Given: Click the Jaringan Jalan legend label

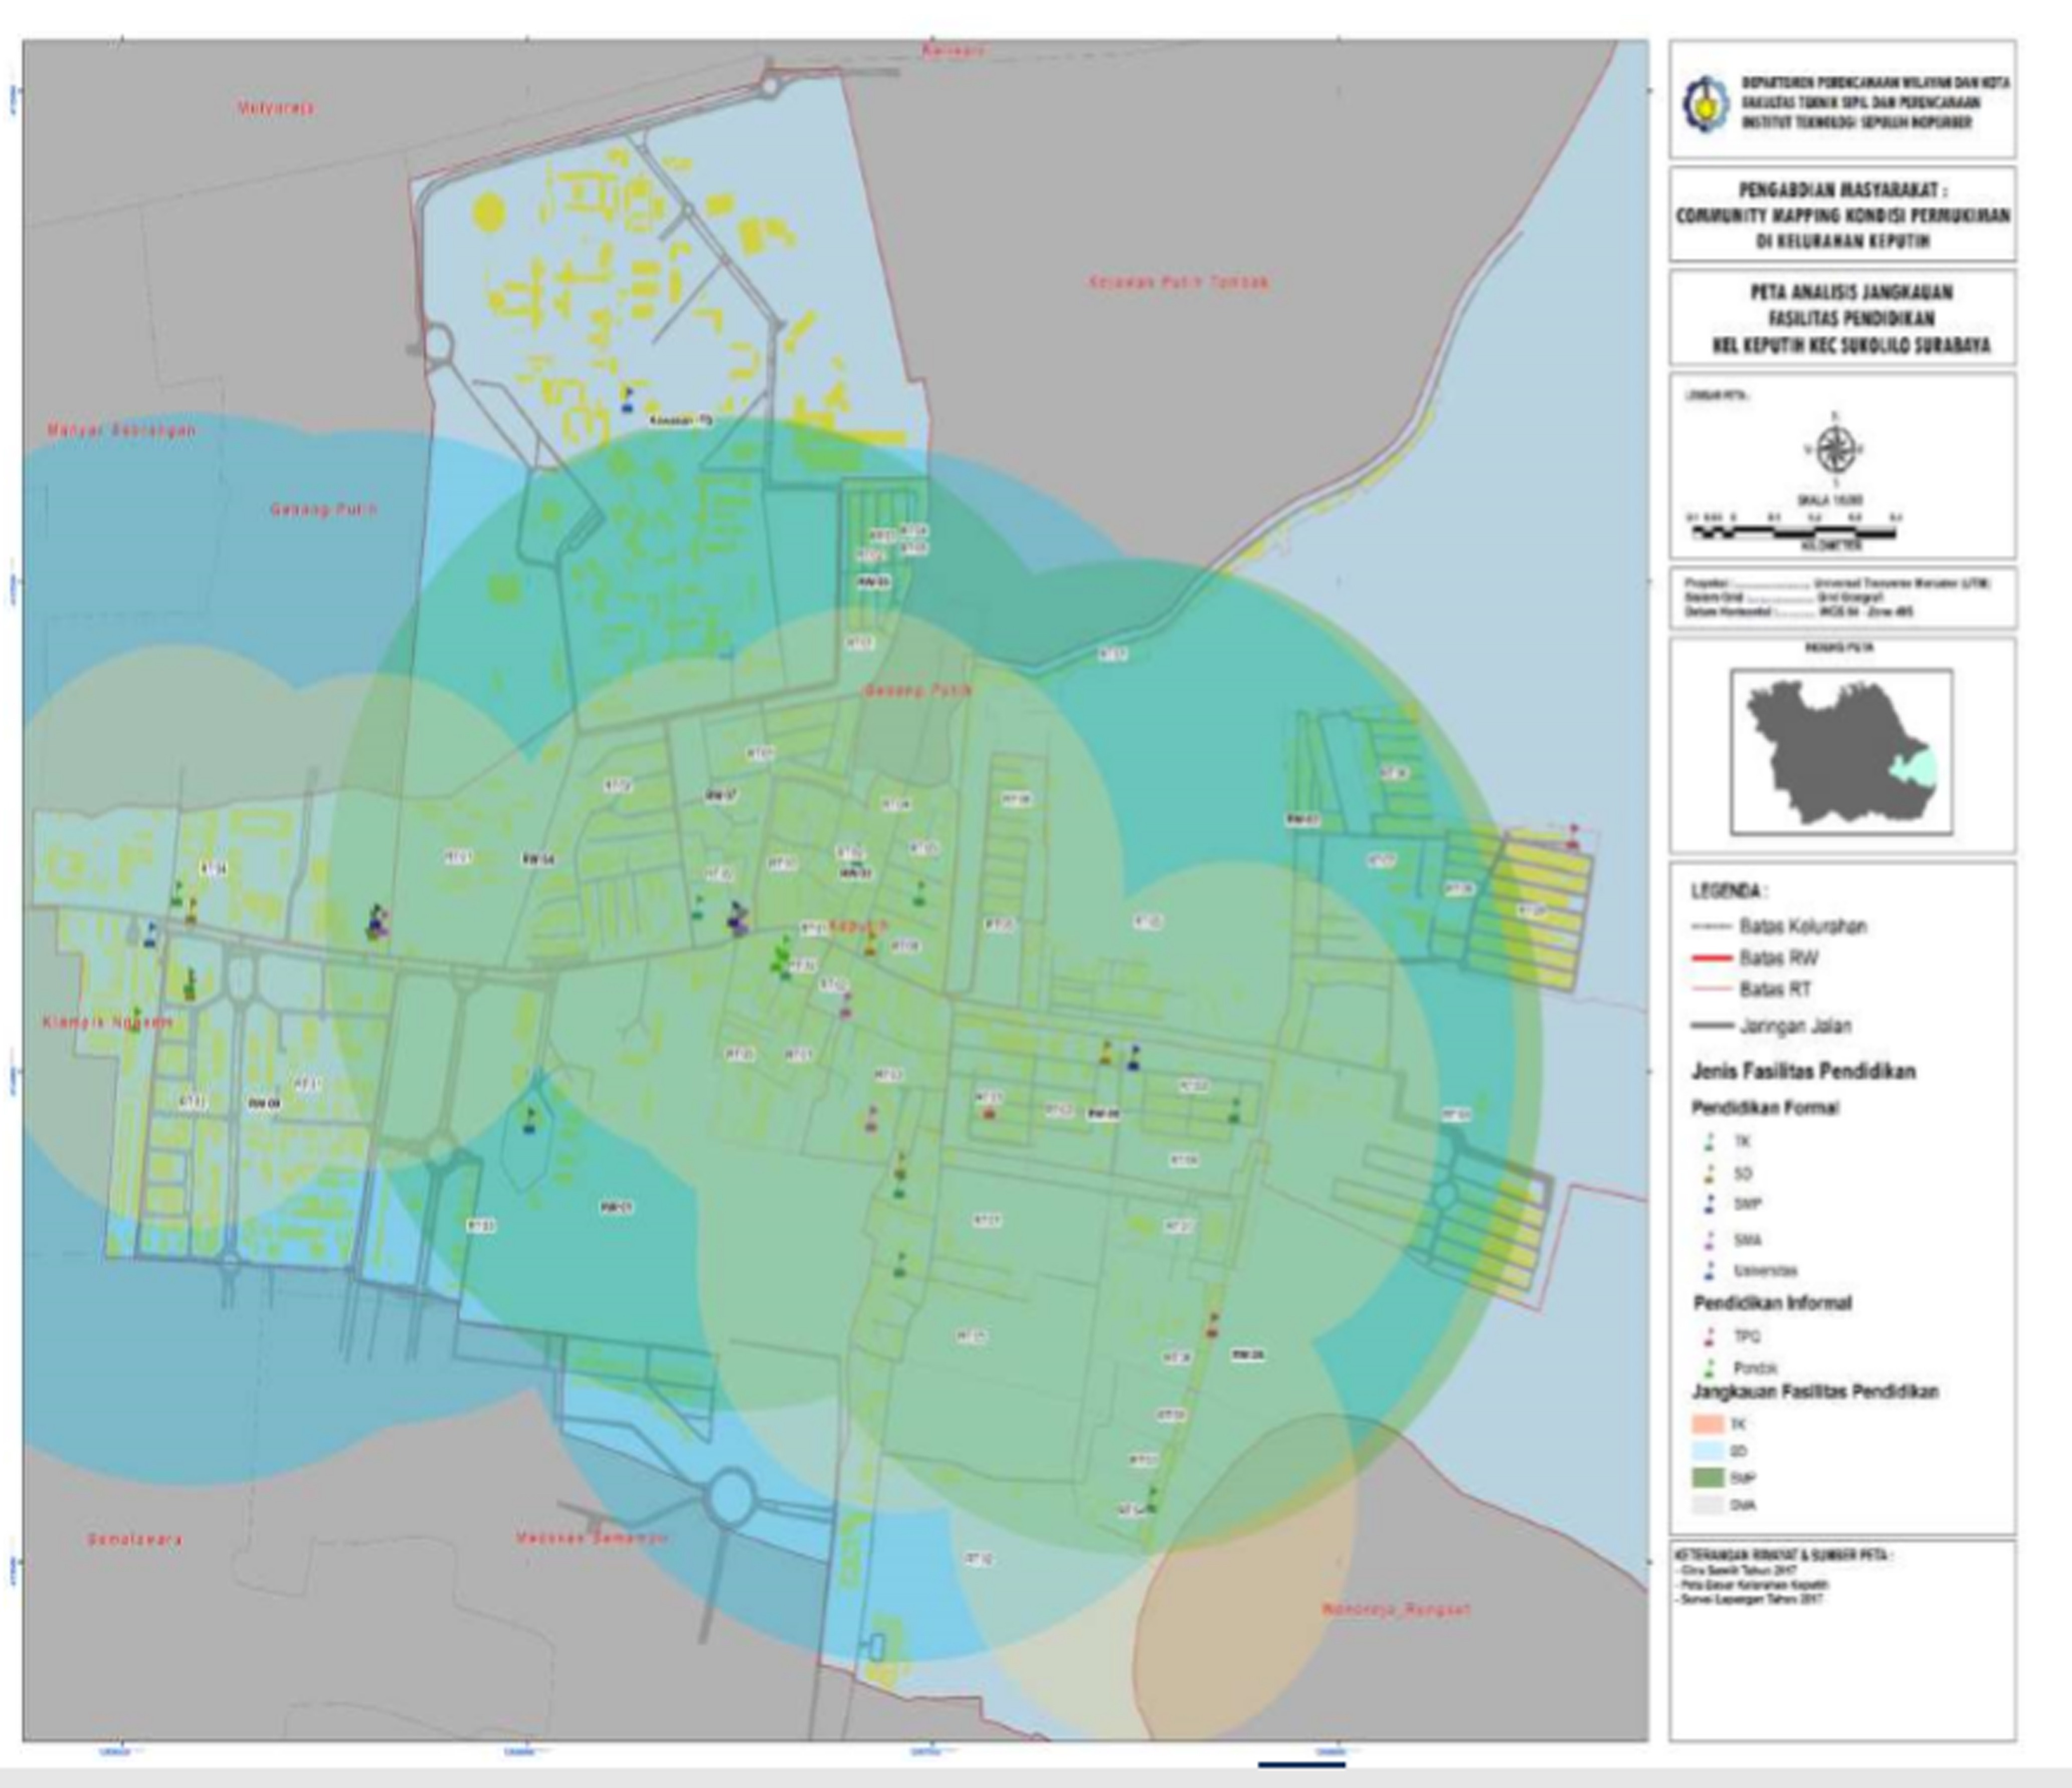Looking at the screenshot, I should pyautogui.click(x=1796, y=1025).
